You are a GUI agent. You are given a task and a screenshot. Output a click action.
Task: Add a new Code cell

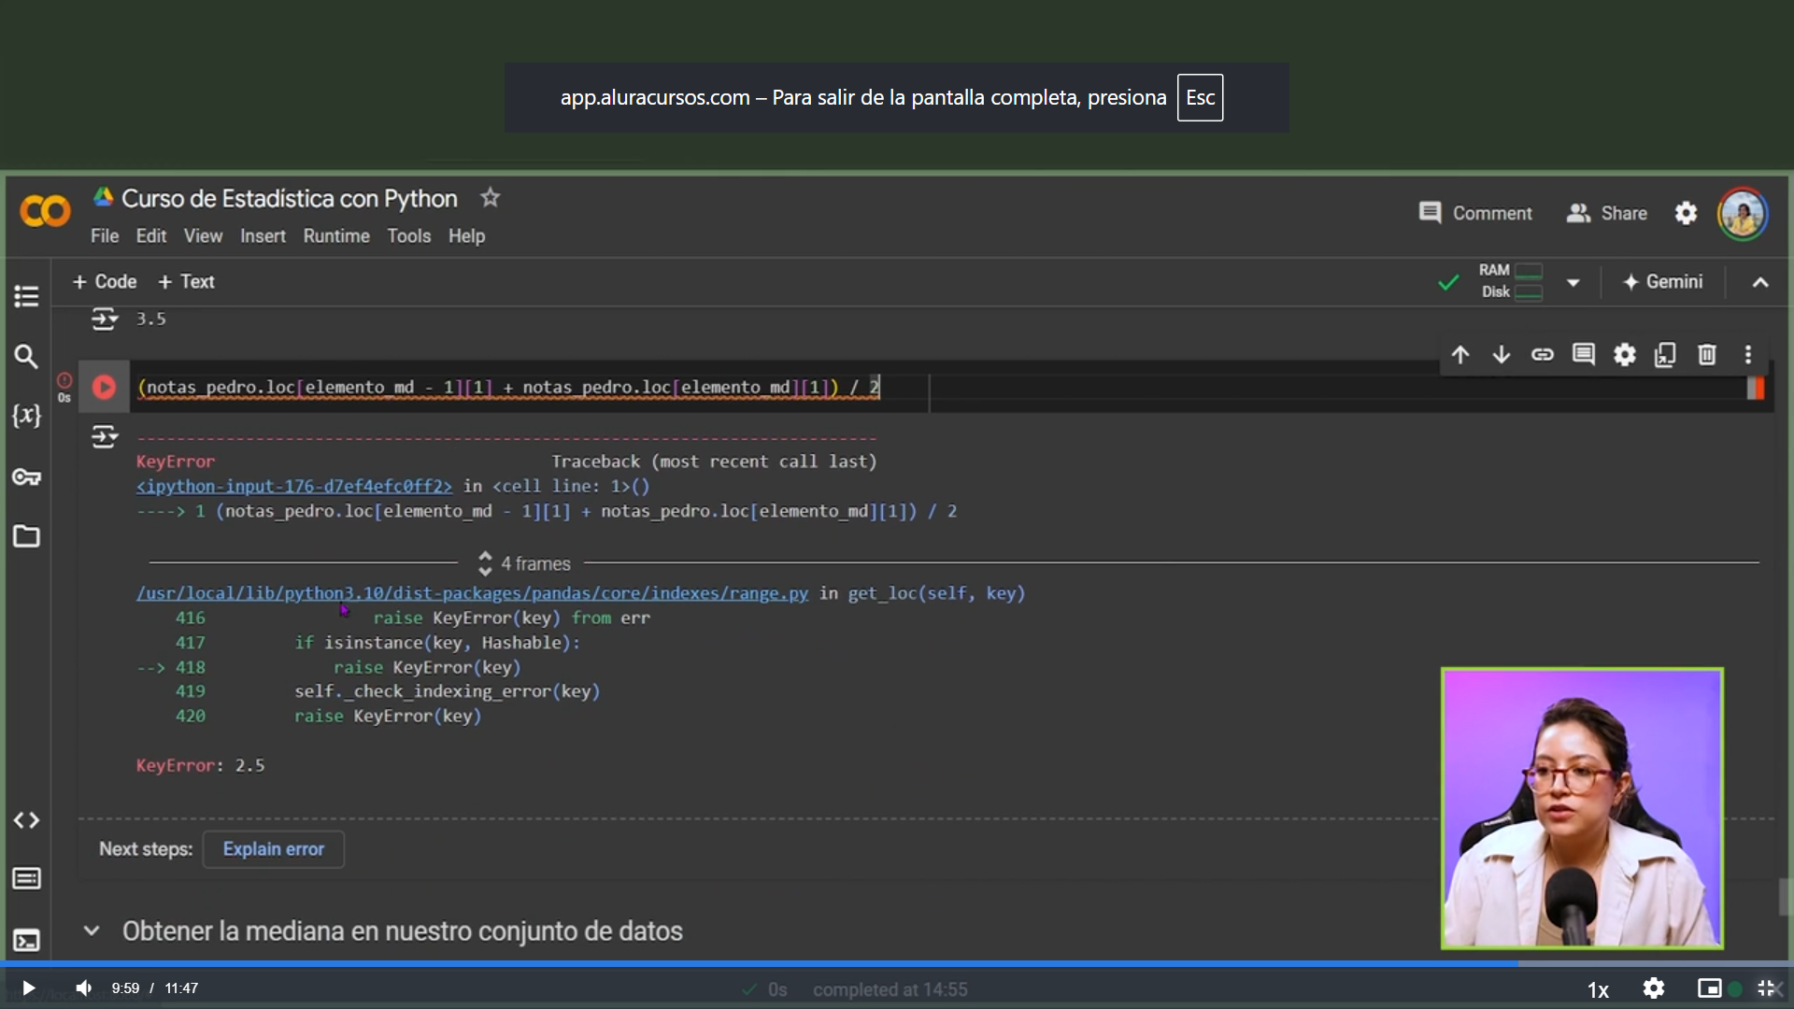click(105, 281)
